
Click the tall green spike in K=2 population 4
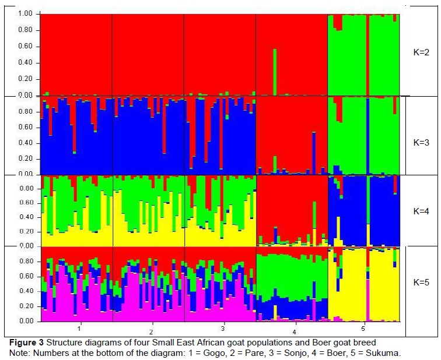[x=275, y=70]
